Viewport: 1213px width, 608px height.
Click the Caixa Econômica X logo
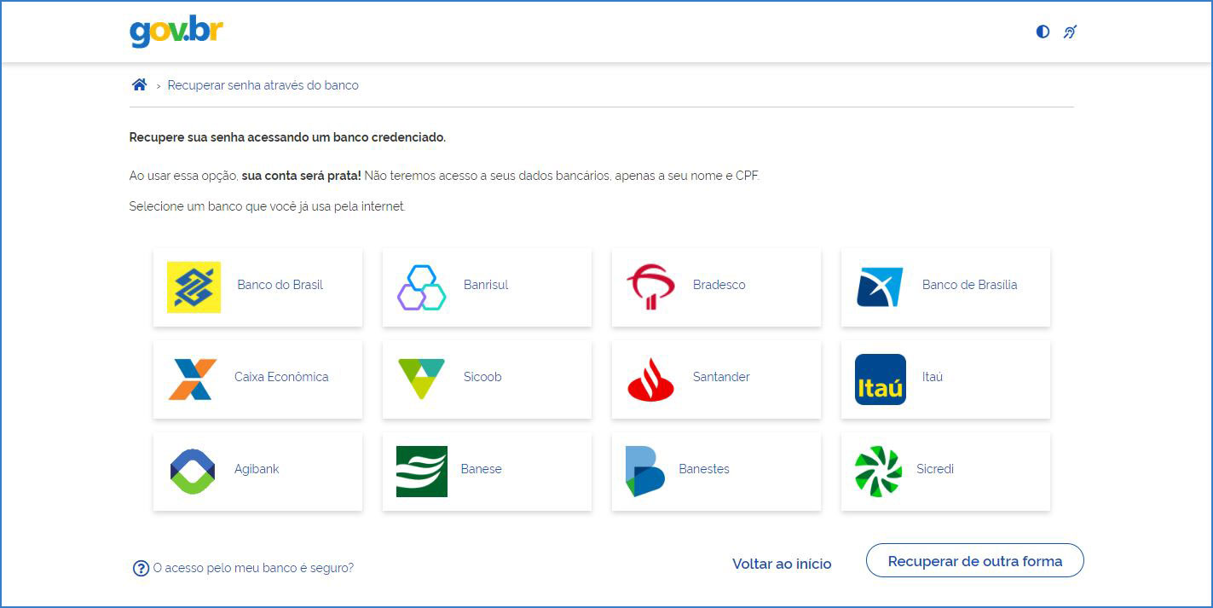tap(193, 379)
